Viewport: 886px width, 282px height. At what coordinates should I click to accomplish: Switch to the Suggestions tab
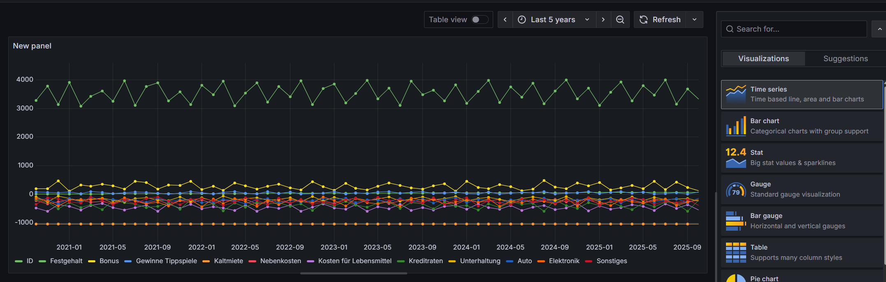845,59
